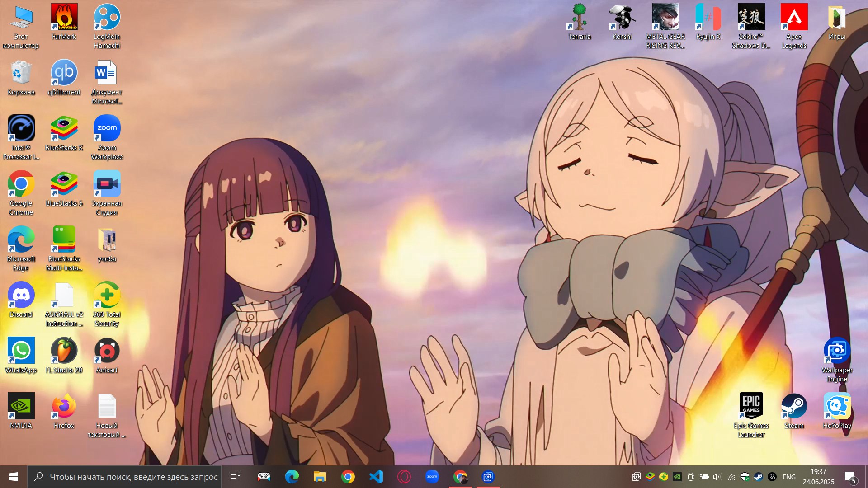The width and height of the screenshot is (868, 488).
Task: Select the FL Studio 20 shortcut
Action: pyautogui.click(x=64, y=356)
